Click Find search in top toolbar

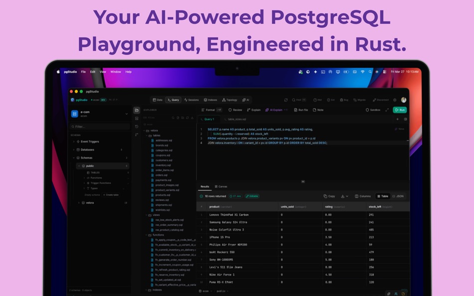click(299, 100)
